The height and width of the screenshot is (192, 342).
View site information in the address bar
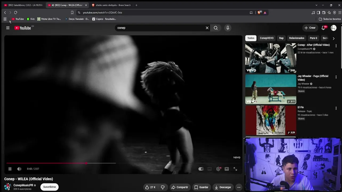tap(79, 13)
